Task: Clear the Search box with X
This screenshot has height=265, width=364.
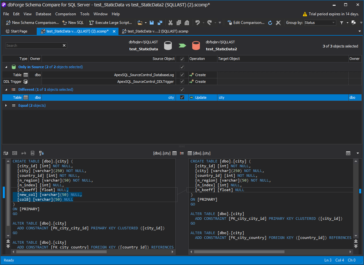Action: 64,46
